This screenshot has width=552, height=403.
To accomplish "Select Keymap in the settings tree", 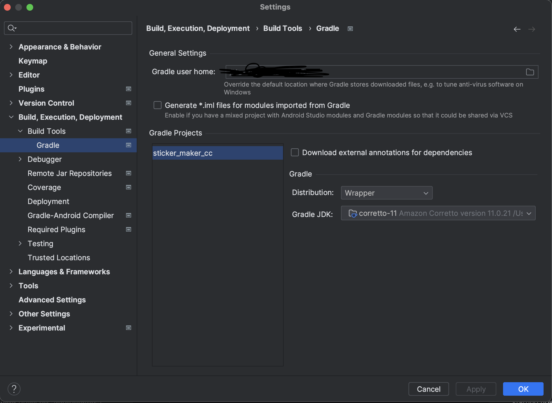I will coord(33,61).
